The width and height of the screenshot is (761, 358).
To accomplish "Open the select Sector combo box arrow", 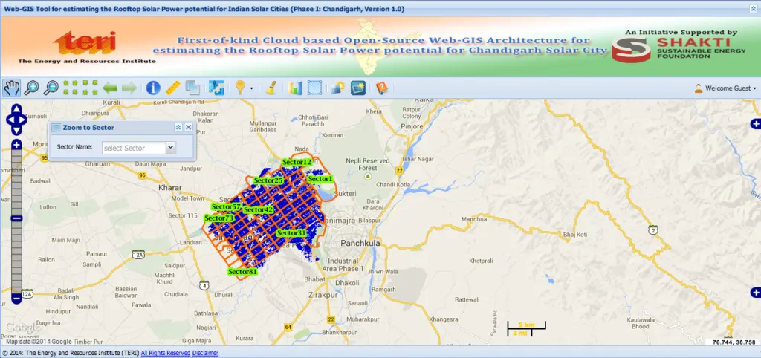I will [x=170, y=148].
